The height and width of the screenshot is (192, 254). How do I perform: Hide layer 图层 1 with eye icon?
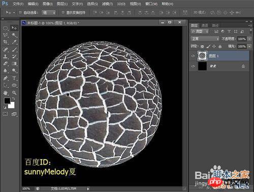point(193,56)
